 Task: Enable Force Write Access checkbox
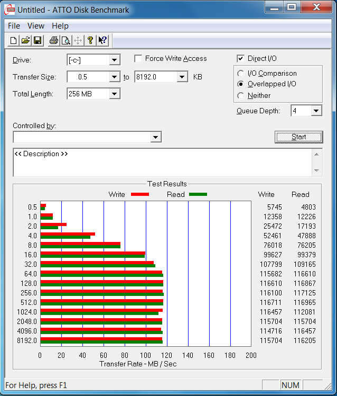click(x=138, y=59)
